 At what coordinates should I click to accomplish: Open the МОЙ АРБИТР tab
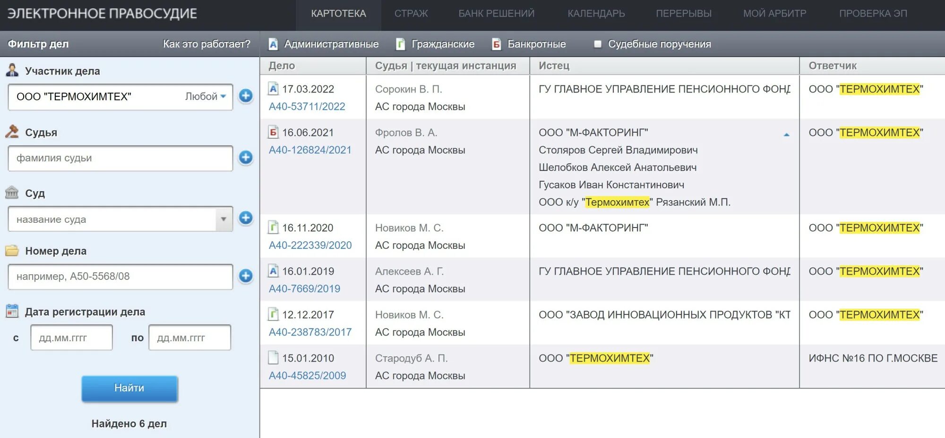(775, 14)
